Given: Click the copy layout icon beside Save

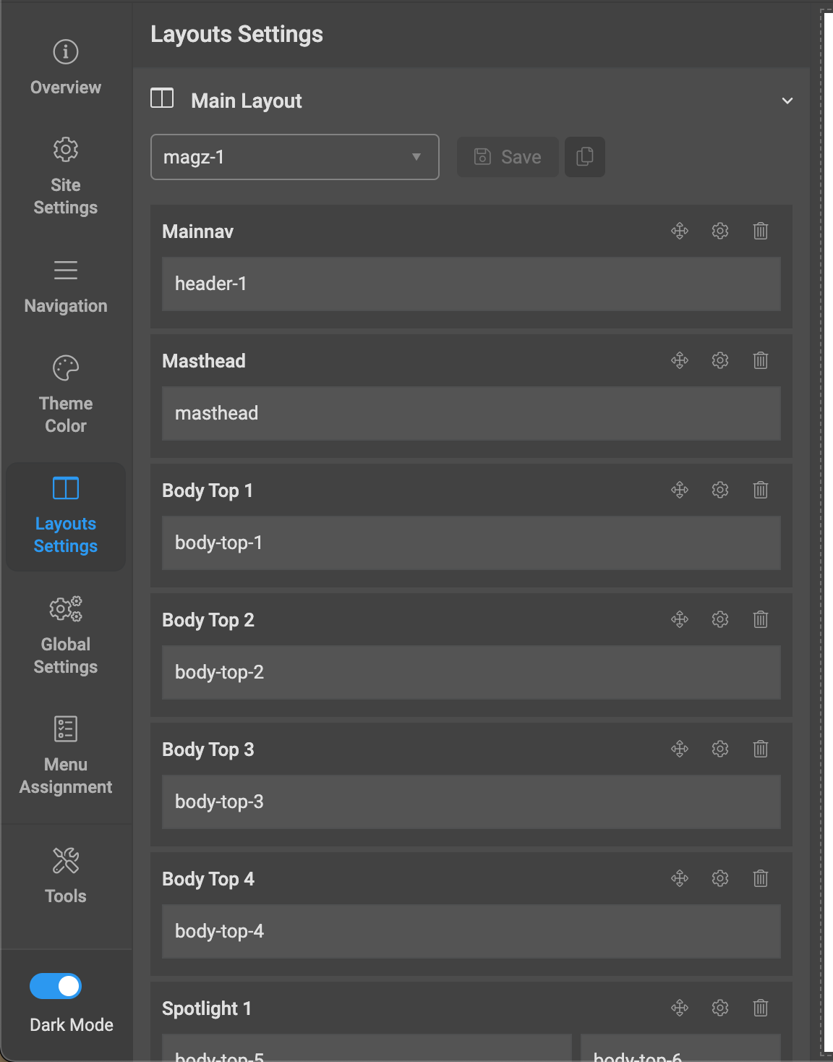Looking at the screenshot, I should [585, 157].
